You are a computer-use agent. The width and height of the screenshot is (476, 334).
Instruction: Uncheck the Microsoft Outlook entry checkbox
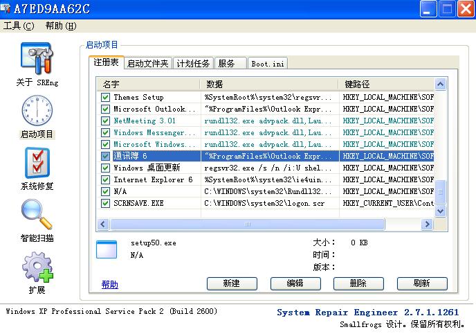pos(105,109)
